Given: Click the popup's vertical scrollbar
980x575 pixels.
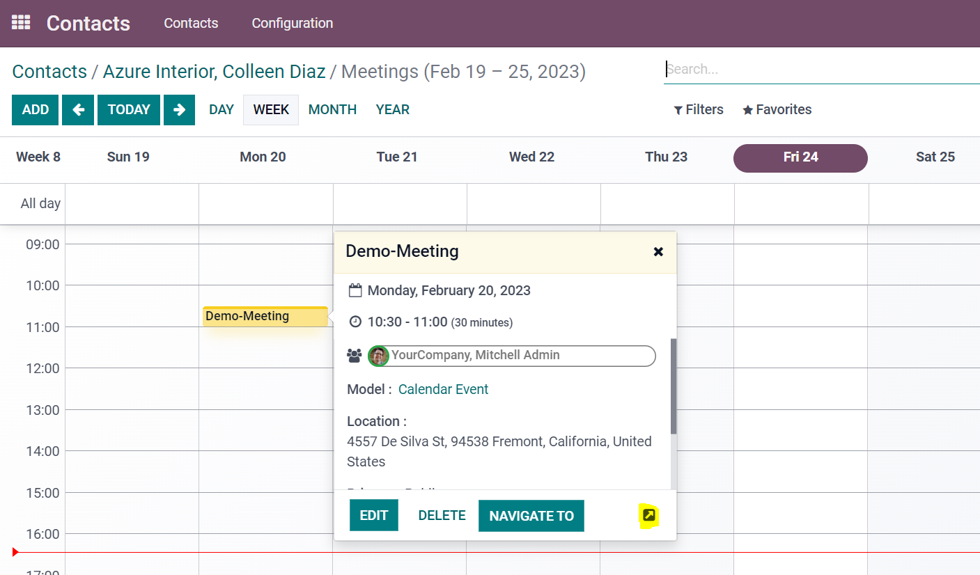Looking at the screenshot, I should tap(673, 386).
